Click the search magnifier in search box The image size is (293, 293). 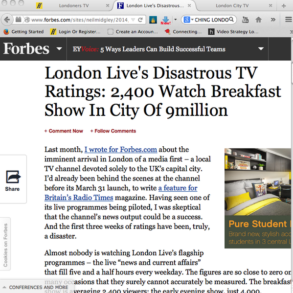231,20
